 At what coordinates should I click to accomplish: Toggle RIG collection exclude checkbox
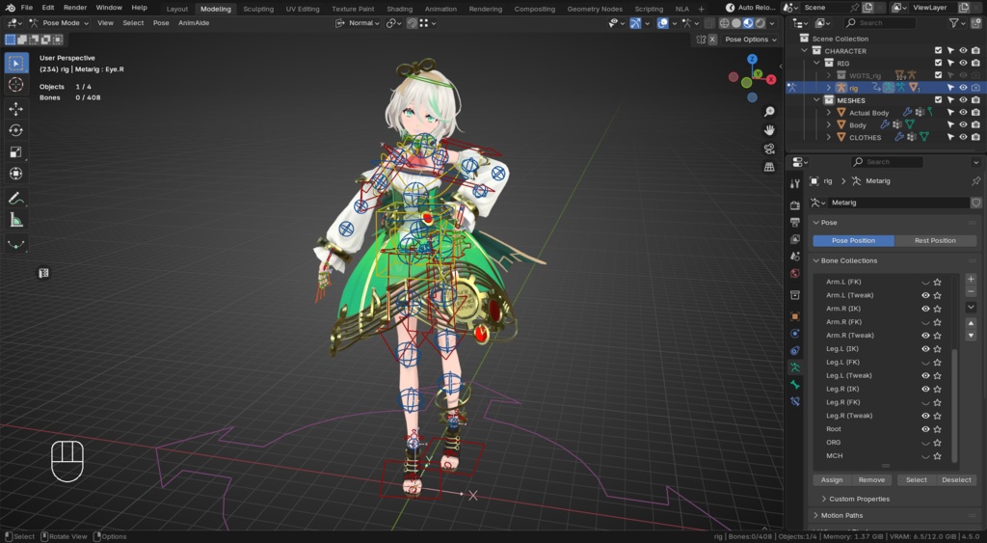pos(939,63)
